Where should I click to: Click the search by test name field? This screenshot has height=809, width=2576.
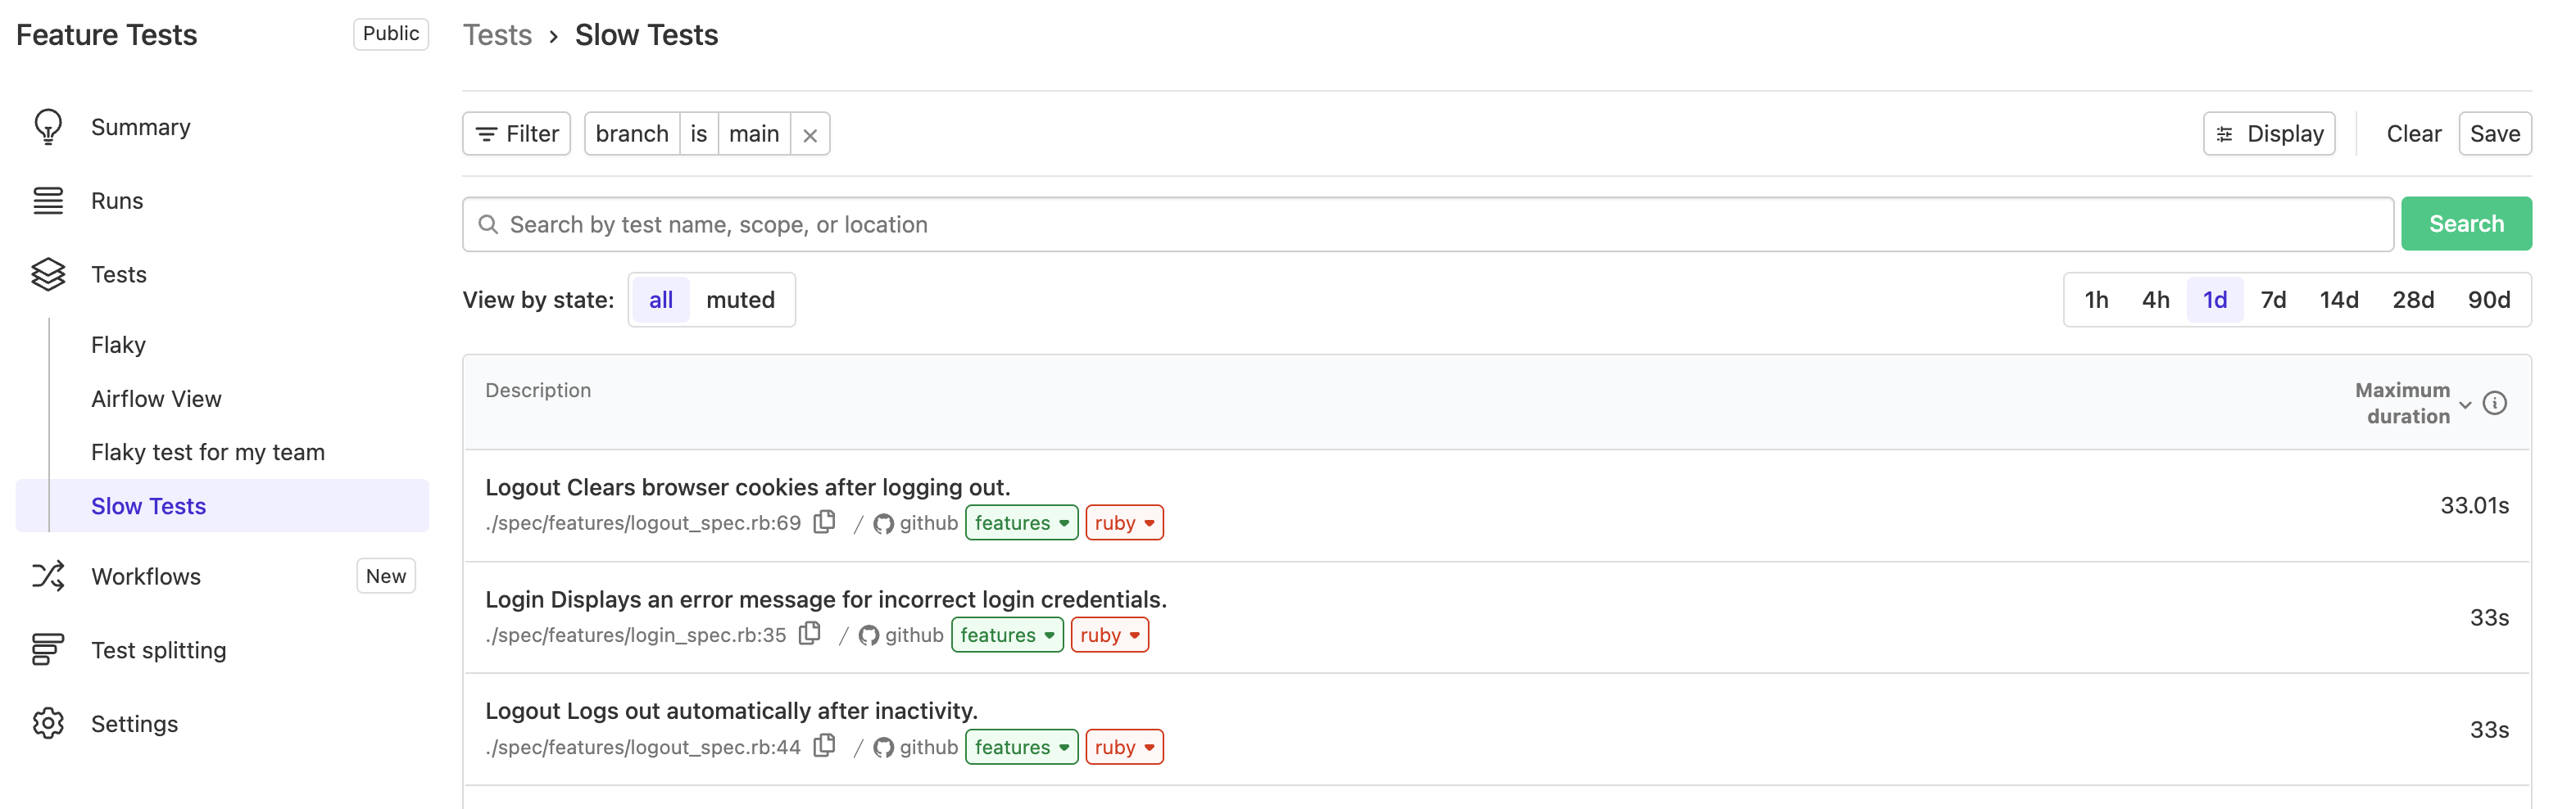(1200, 224)
